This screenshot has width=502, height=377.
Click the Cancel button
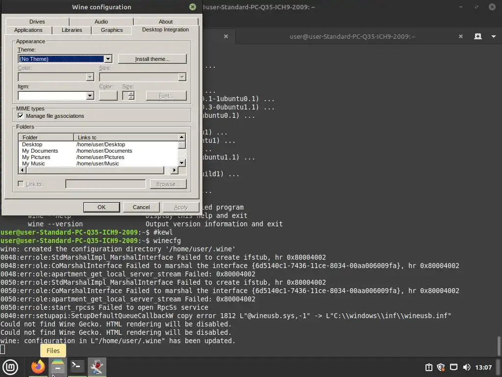click(x=141, y=207)
